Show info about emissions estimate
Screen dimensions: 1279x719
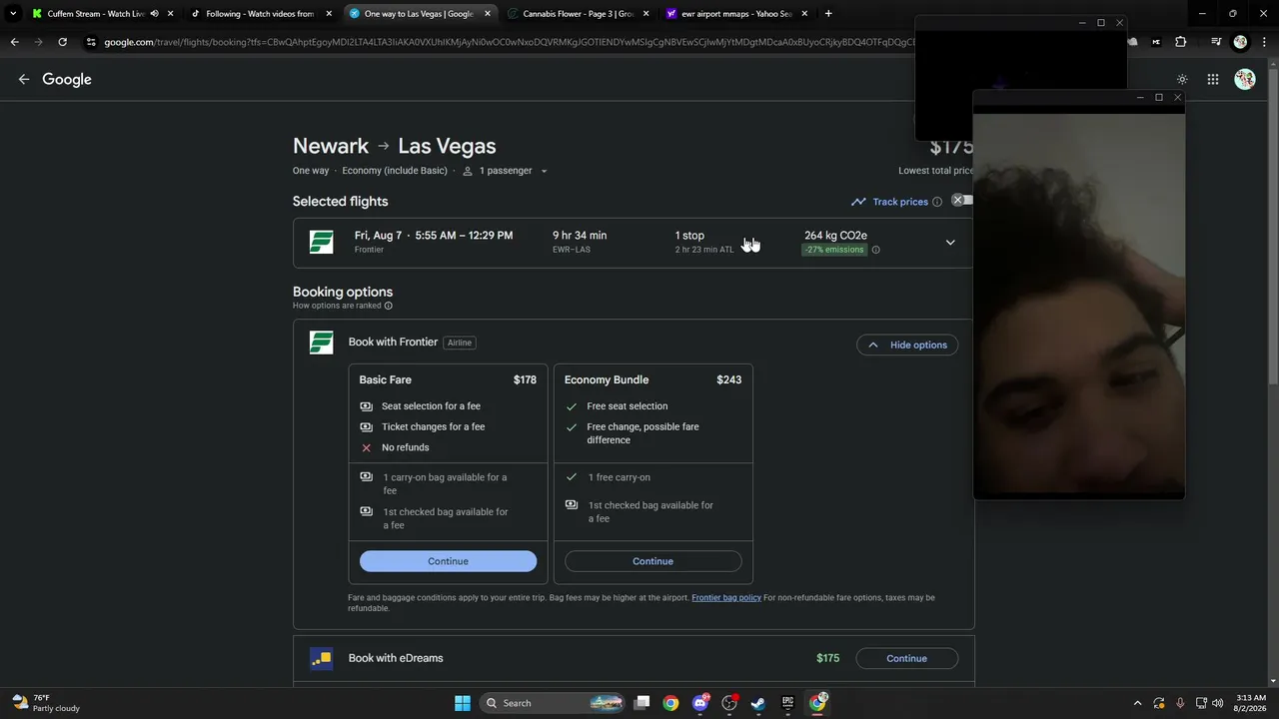click(x=875, y=250)
